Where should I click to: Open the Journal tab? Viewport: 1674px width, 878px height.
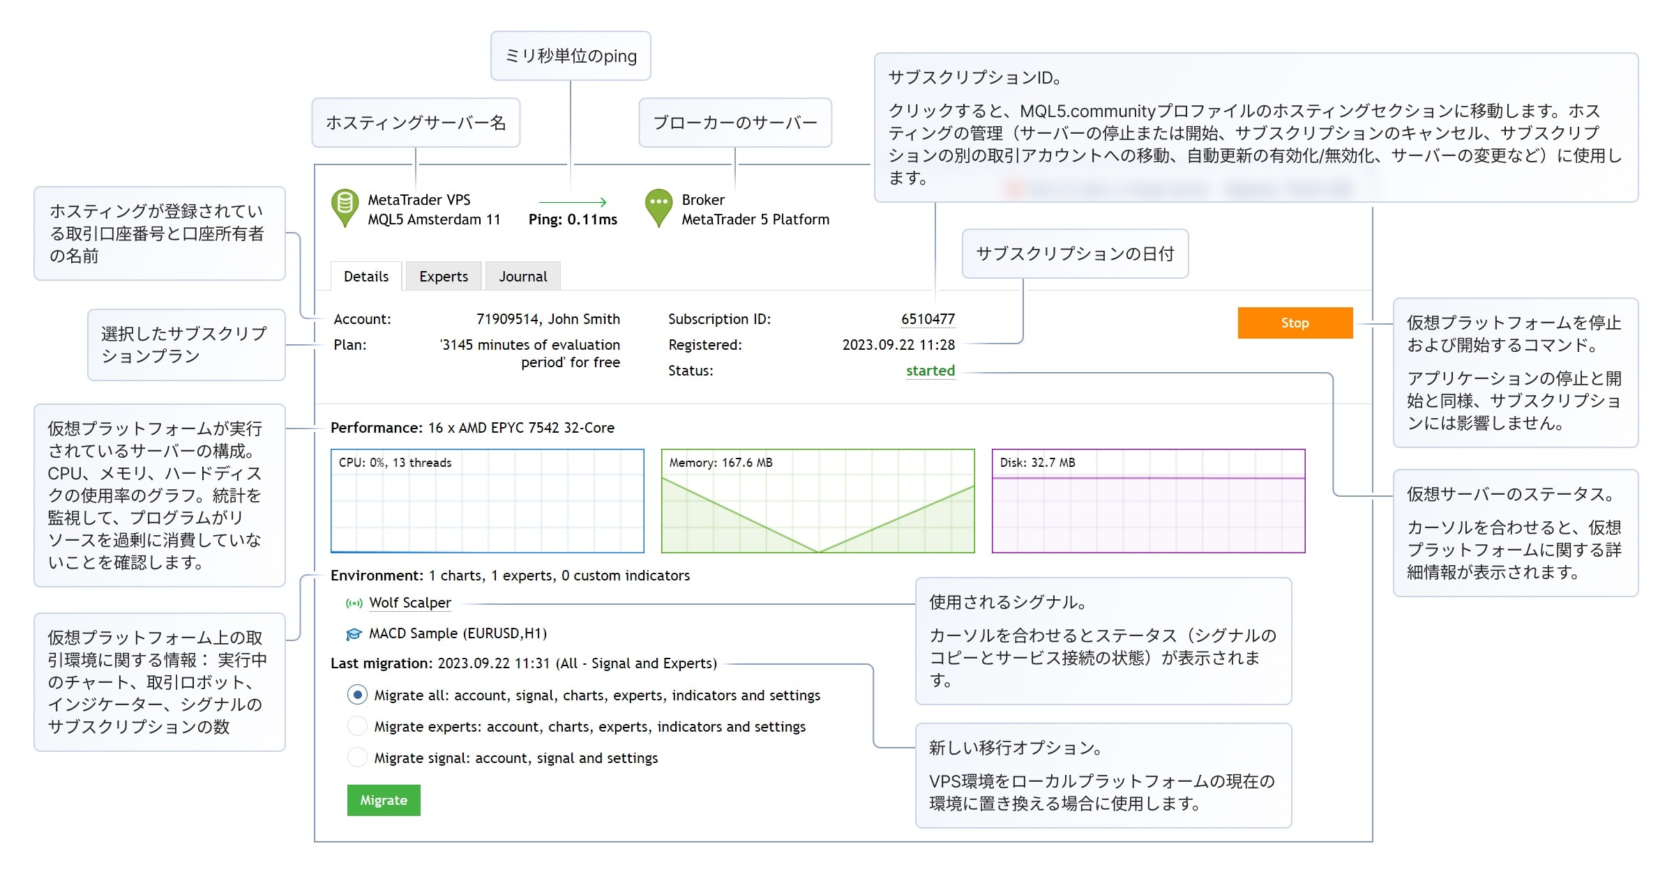coord(523,277)
